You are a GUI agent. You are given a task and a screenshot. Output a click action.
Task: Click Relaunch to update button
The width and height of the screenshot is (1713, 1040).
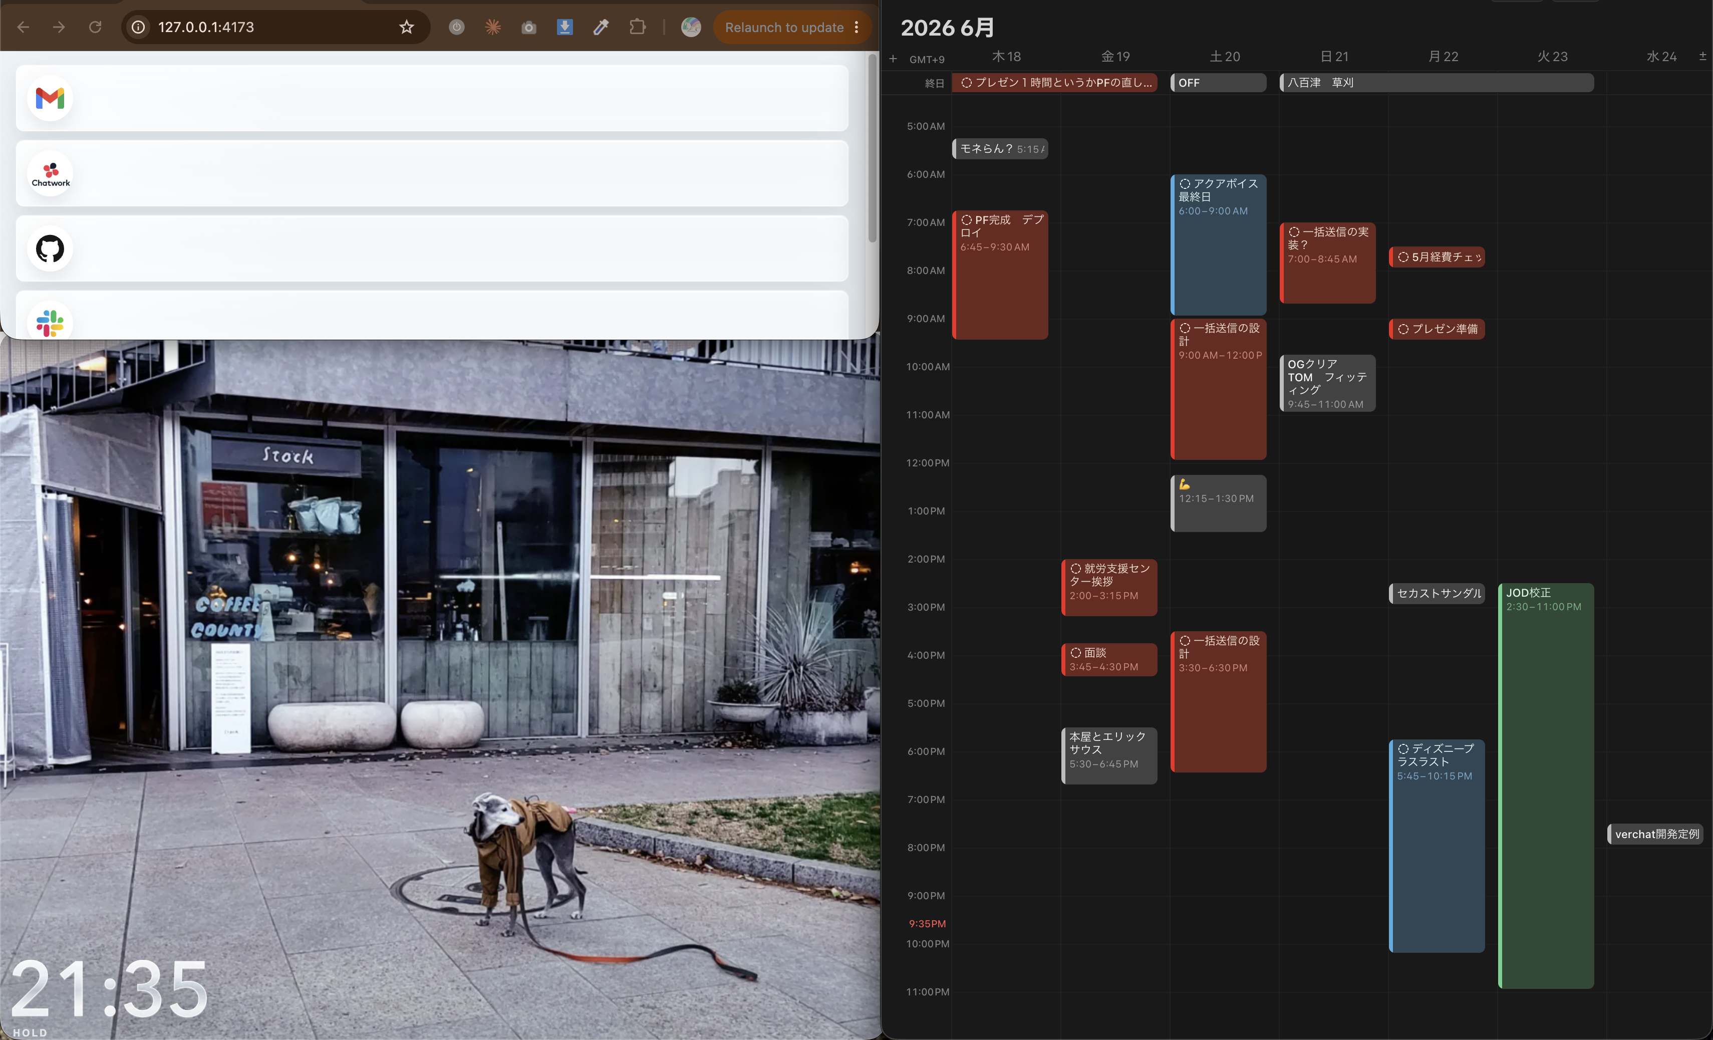(x=784, y=27)
